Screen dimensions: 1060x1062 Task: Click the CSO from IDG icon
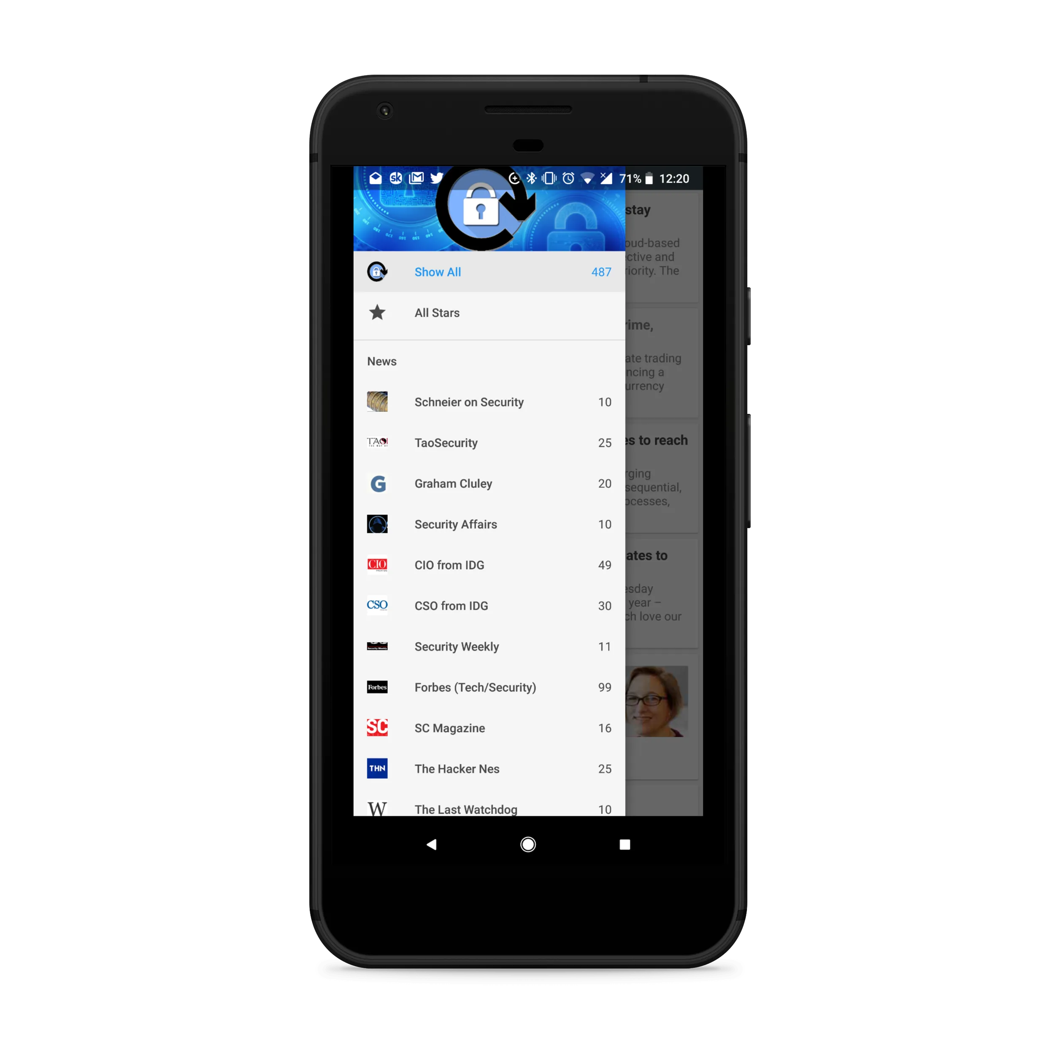point(378,605)
